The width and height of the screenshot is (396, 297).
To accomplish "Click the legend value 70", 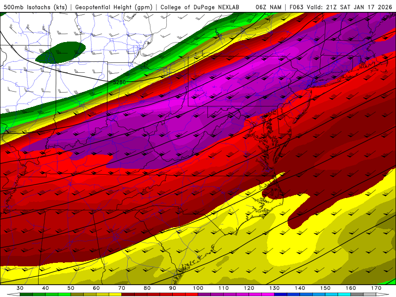I will click(x=122, y=288).
